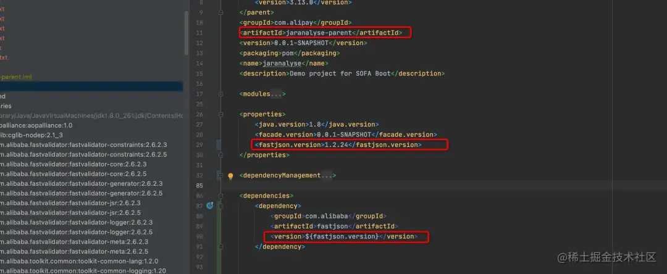667x274 pixels.
Task: Click fold end marker beside closing parent tag
Action: (x=220, y=12)
